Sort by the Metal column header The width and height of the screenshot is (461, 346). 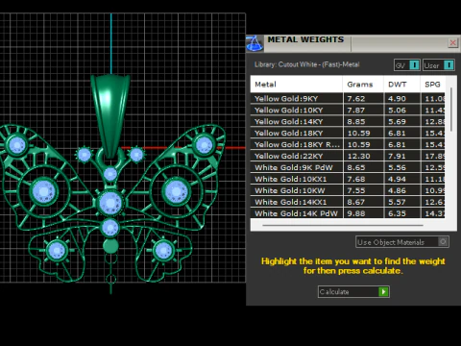[297, 85]
